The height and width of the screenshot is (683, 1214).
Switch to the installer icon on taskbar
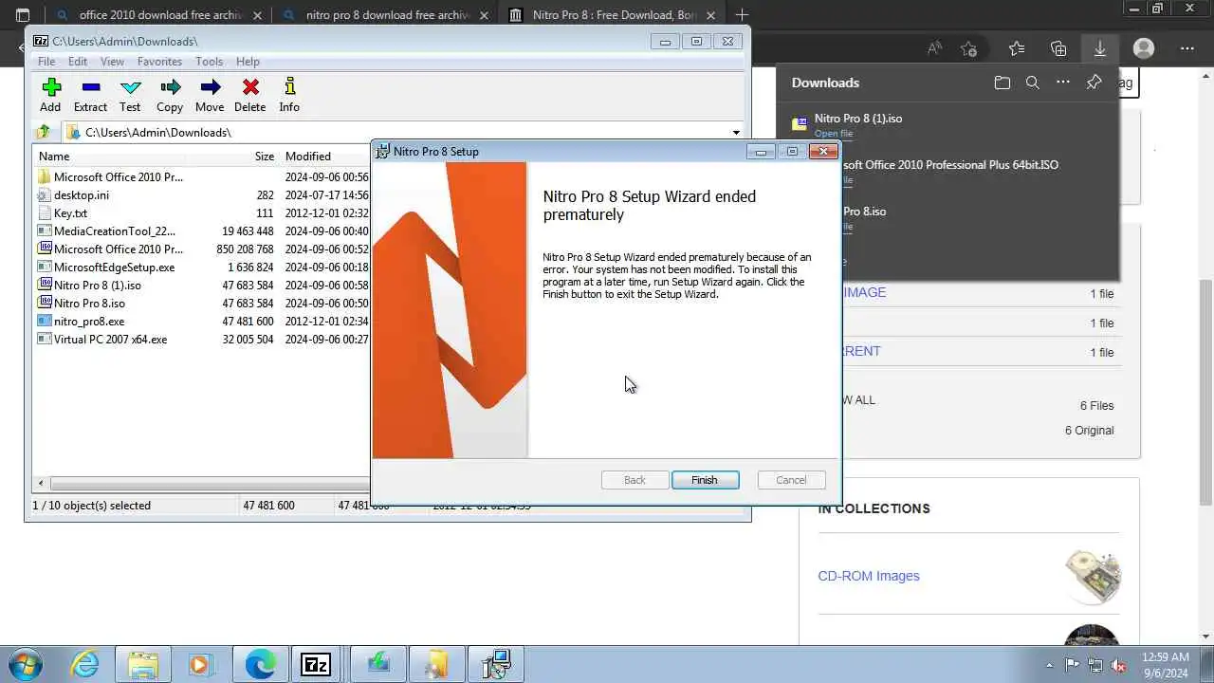coord(495,664)
